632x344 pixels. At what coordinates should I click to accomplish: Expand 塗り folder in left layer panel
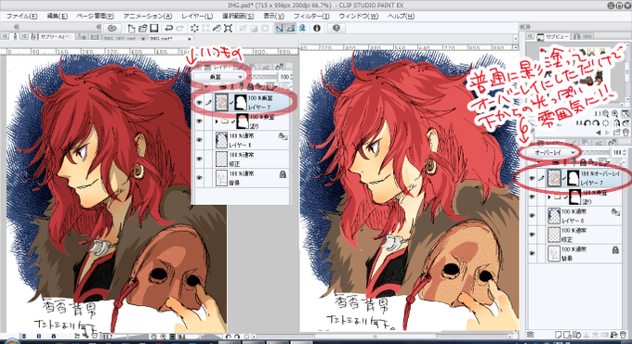point(217,121)
